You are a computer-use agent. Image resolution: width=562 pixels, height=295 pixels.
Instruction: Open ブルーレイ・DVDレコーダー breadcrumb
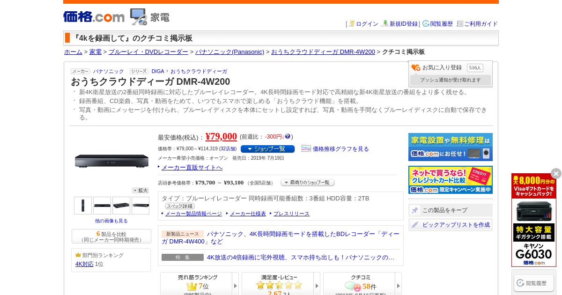pos(148,52)
